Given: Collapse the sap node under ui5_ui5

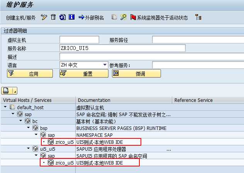Looking at the screenshot, I should 36,155.
